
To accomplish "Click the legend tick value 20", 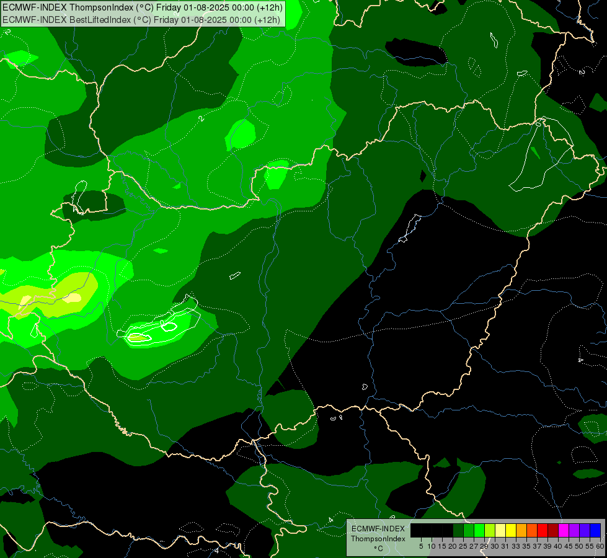I will (x=453, y=546).
